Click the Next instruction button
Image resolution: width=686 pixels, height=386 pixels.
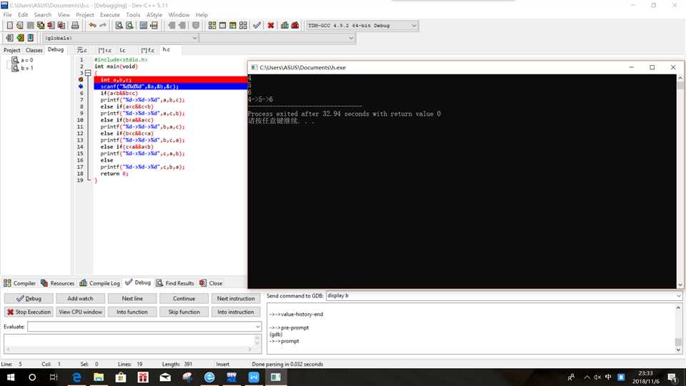click(236, 299)
